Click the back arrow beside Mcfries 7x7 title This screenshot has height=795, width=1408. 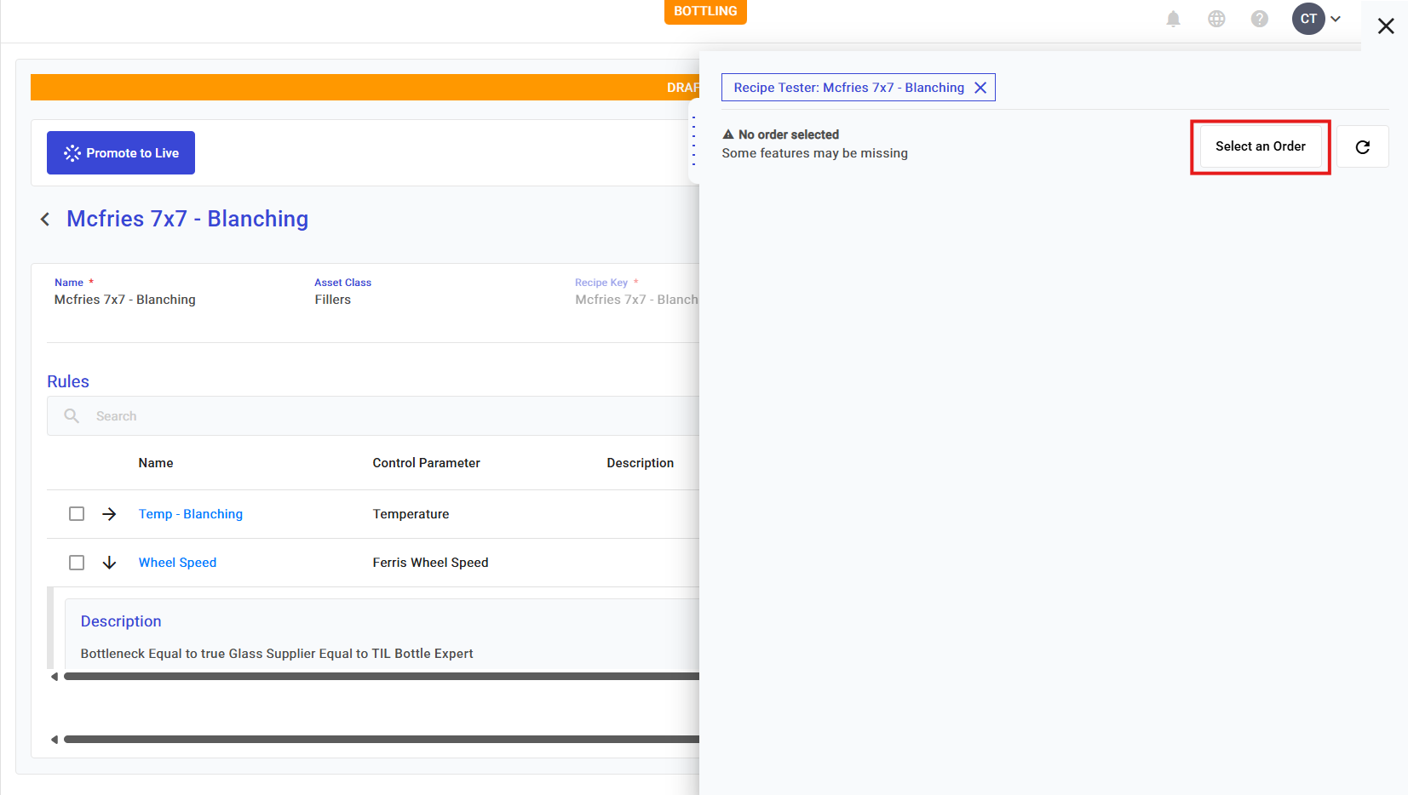pos(45,220)
